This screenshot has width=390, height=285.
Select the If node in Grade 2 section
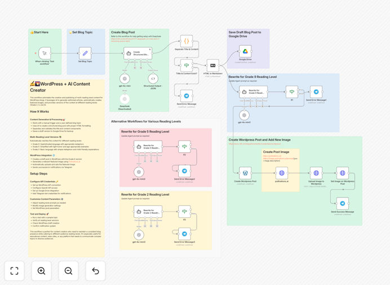point(184,212)
